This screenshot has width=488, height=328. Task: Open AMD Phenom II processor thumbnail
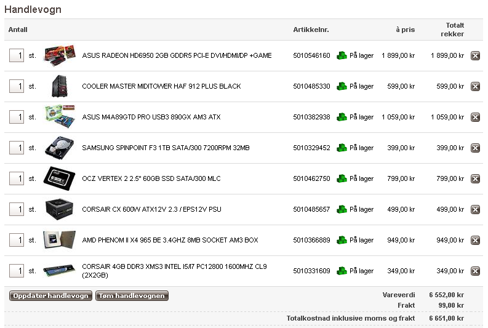60,240
